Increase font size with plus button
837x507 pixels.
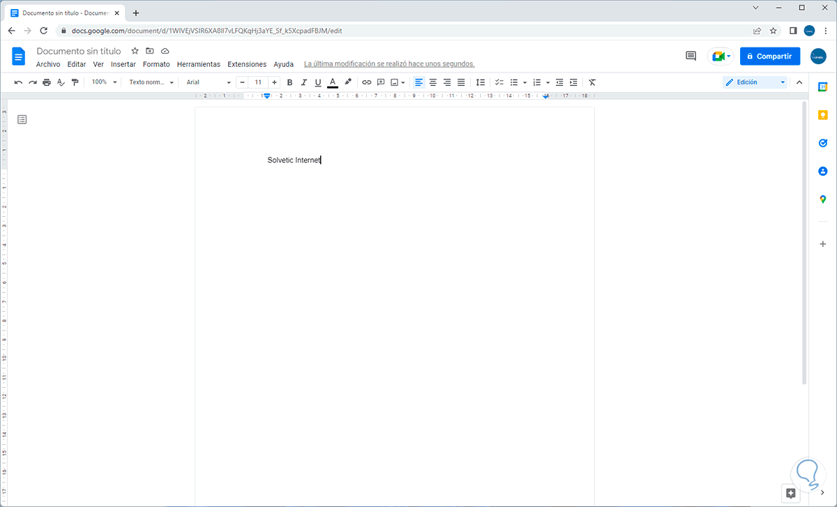pos(274,82)
